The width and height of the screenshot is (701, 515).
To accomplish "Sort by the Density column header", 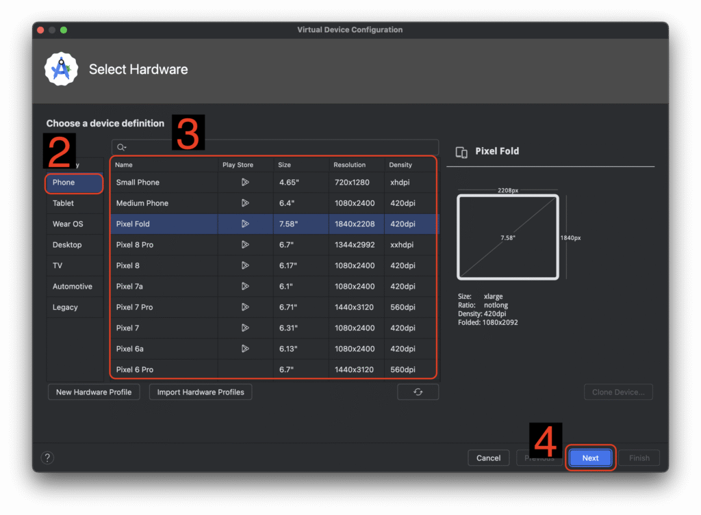I will tap(411, 165).
